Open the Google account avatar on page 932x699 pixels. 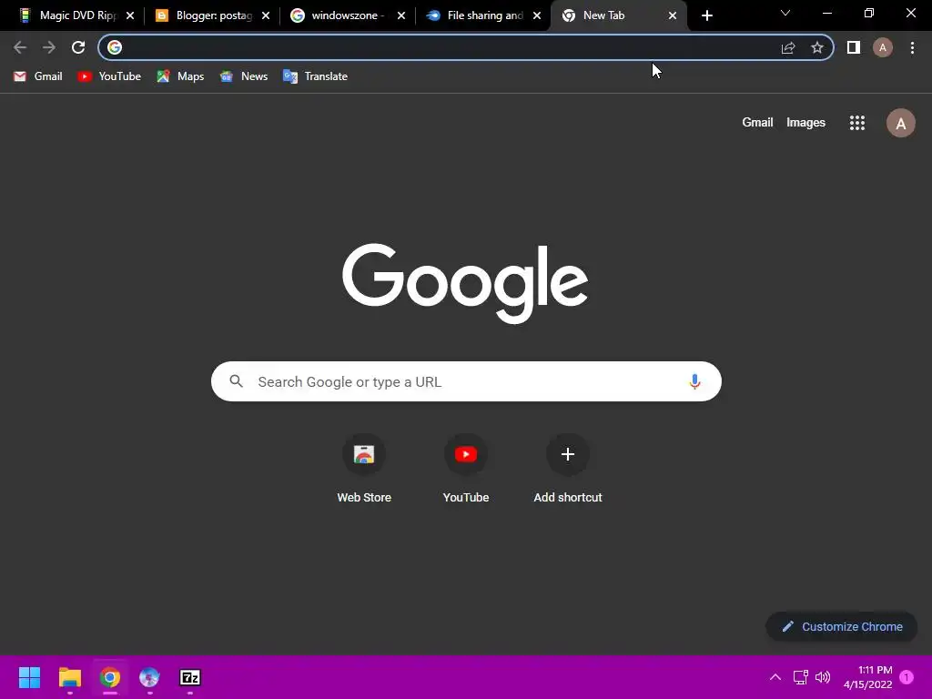pos(901,123)
